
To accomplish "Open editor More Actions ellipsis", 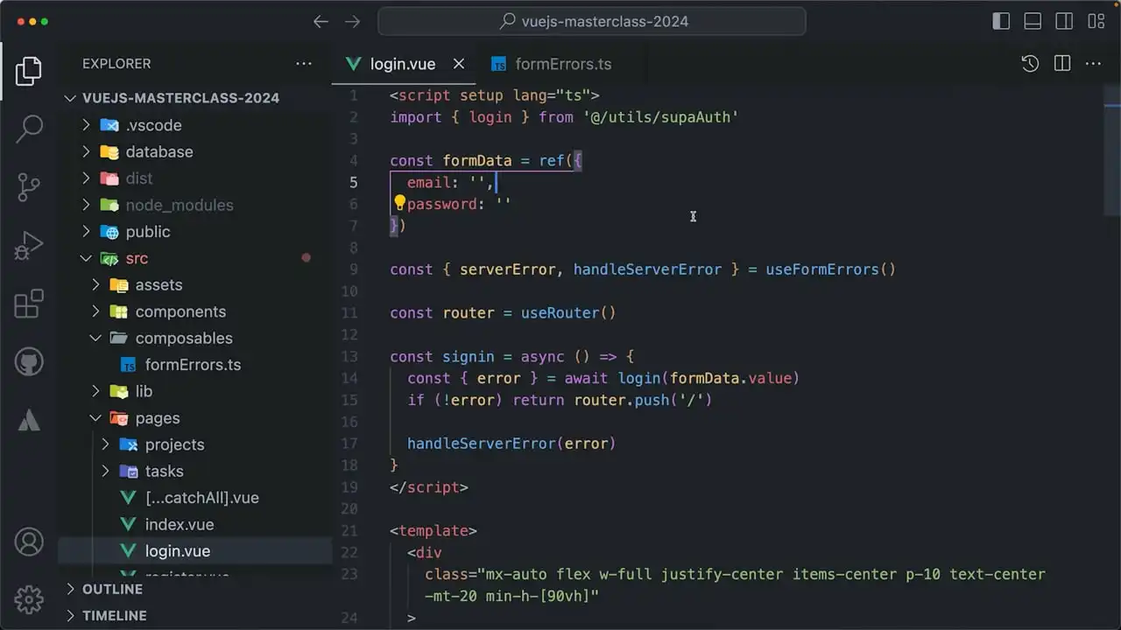I will (1093, 64).
